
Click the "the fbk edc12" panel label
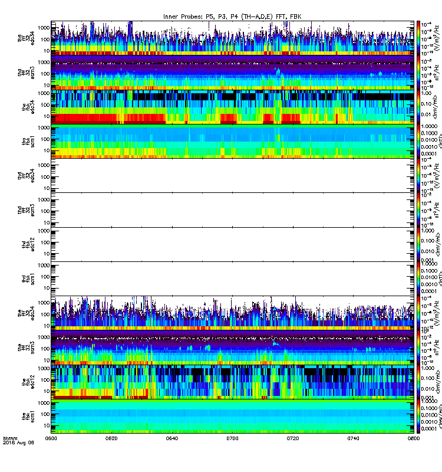point(28,382)
